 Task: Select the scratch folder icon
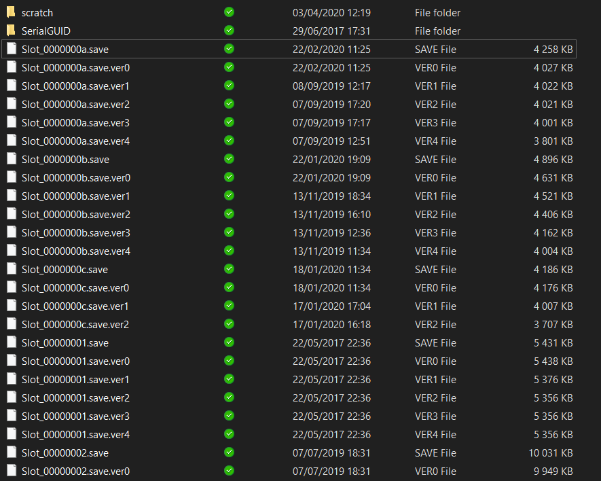click(x=11, y=12)
